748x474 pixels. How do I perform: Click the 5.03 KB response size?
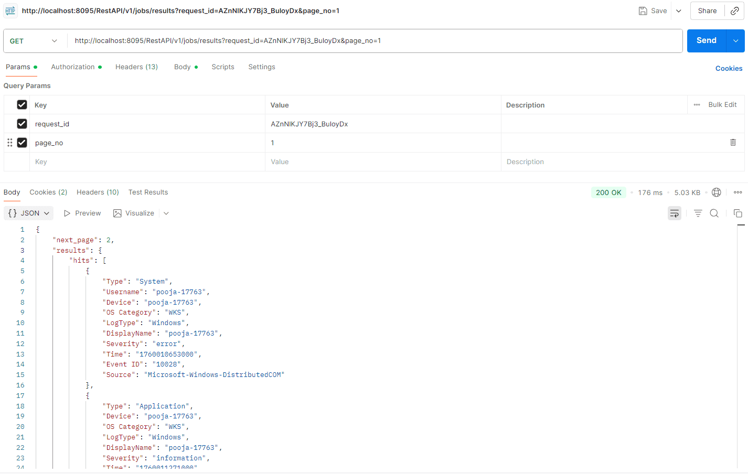pos(687,192)
